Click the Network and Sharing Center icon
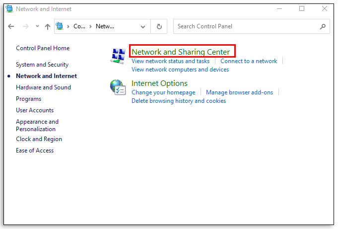This screenshot has width=338, height=229. pyautogui.click(x=118, y=56)
